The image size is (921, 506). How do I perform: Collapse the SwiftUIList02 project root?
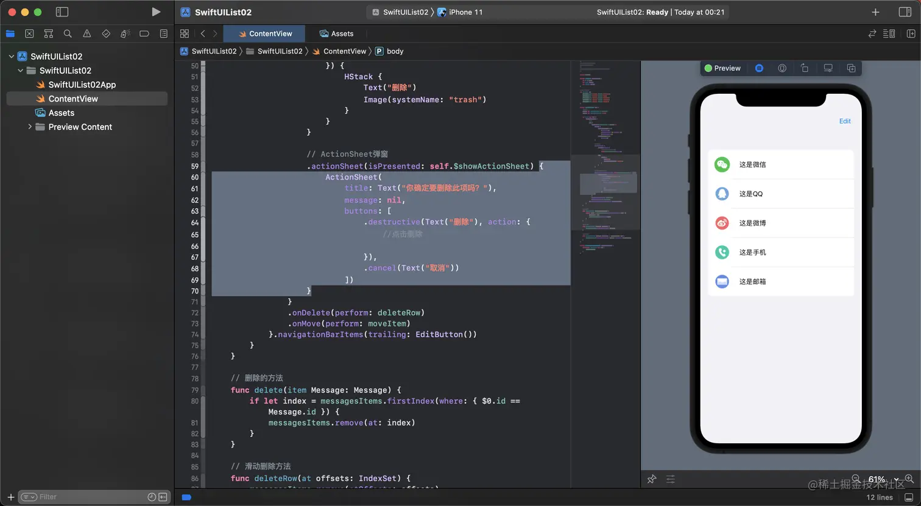coord(11,57)
